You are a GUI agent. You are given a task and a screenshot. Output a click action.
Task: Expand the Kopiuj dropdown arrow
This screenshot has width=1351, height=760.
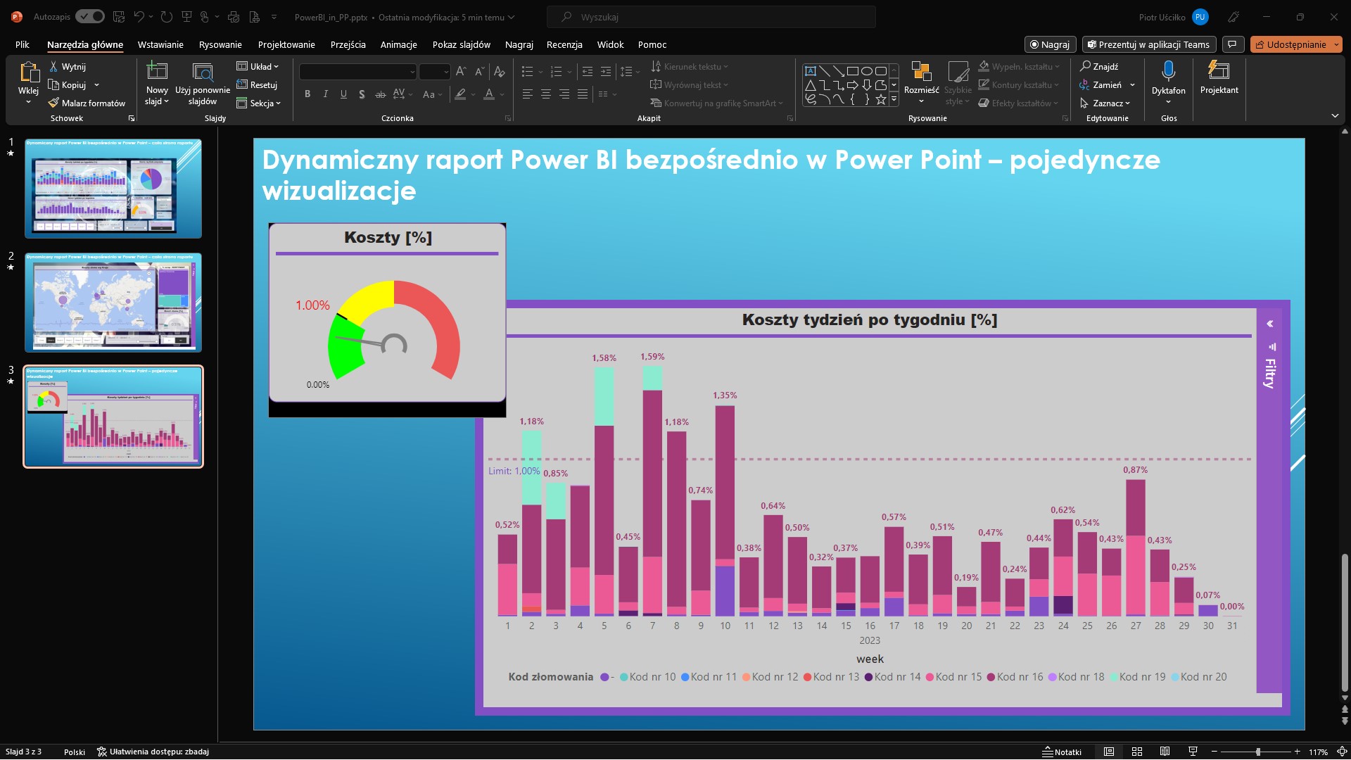tap(96, 85)
